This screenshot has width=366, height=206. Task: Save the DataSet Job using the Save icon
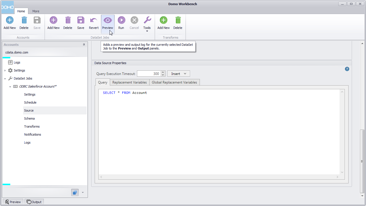pyautogui.click(x=81, y=20)
